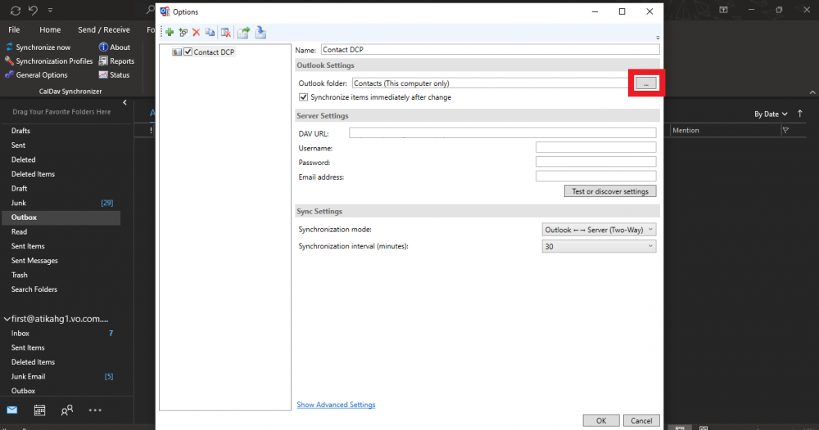
Task: Click the Synchronize now icon
Action: coord(10,47)
